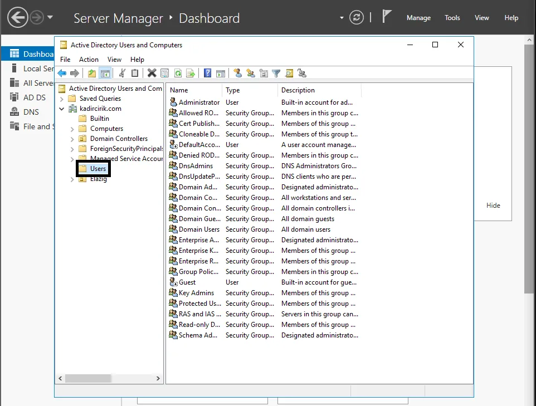Viewport: 536px width, 406px height.
Task: Collapse the kadircirik.com domain node
Action: pos(62,109)
